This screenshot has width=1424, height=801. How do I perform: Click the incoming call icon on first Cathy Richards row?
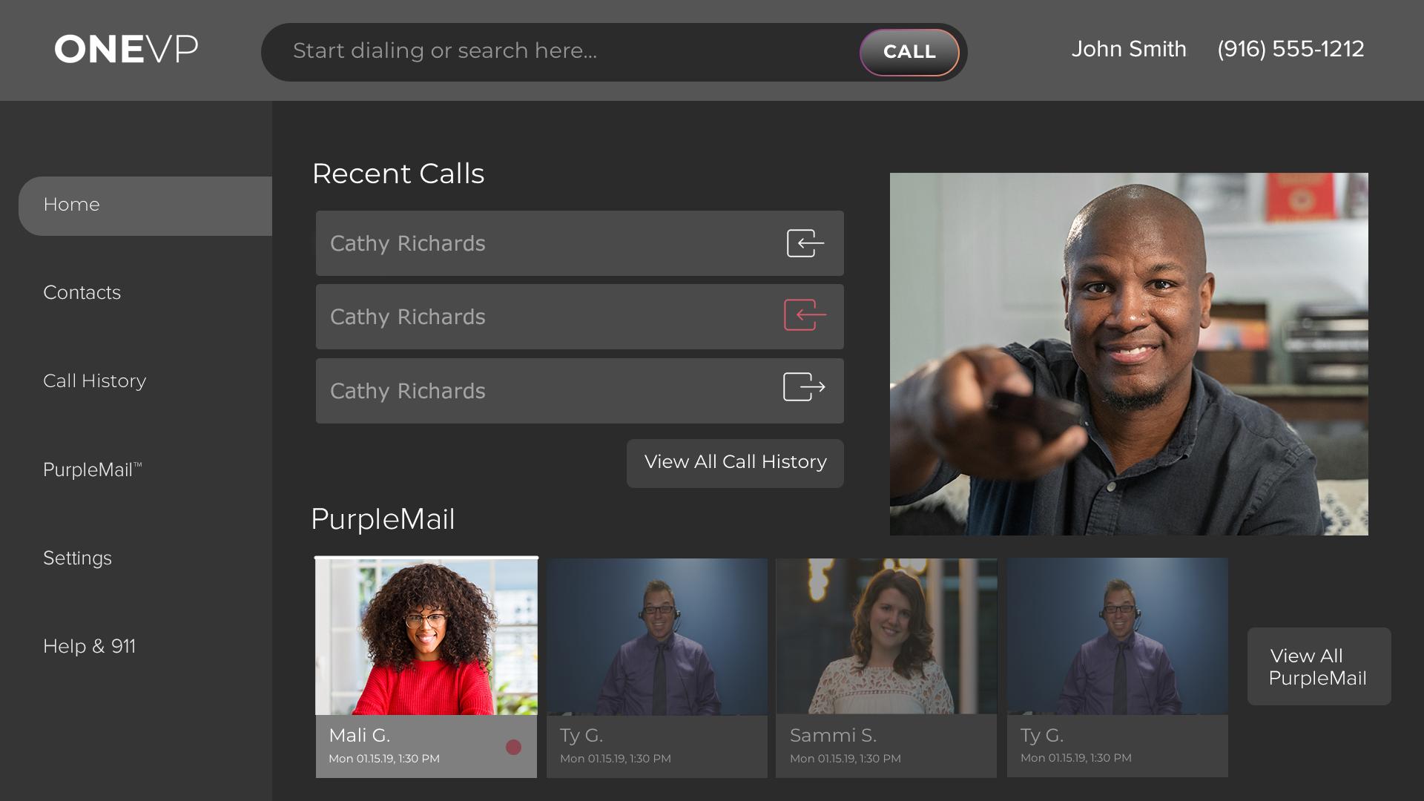(x=805, y=243)
